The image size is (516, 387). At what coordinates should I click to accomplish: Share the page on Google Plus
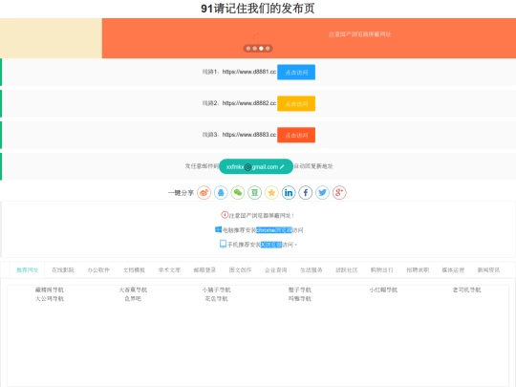[x=339, y=192]
